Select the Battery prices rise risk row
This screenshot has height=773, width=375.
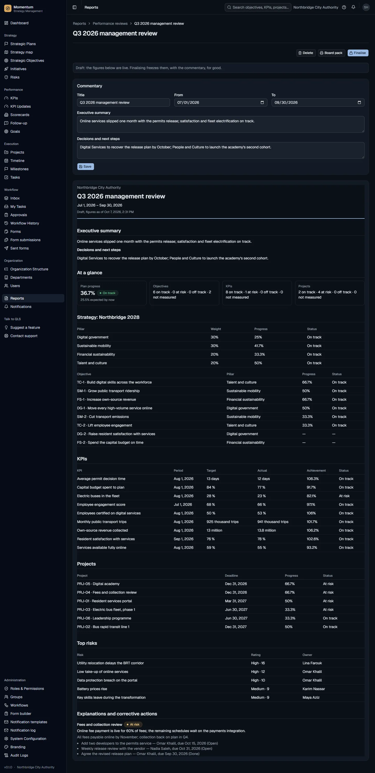tap(221, 689)
